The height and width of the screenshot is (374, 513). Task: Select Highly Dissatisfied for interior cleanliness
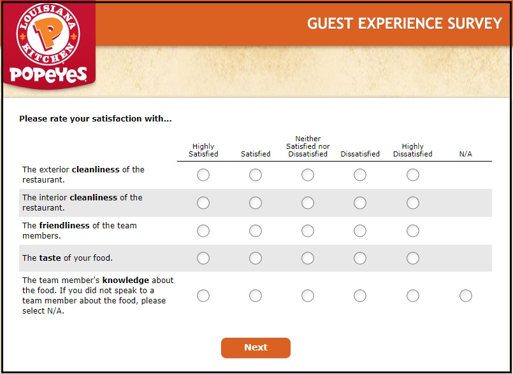[x=412, y=203]
